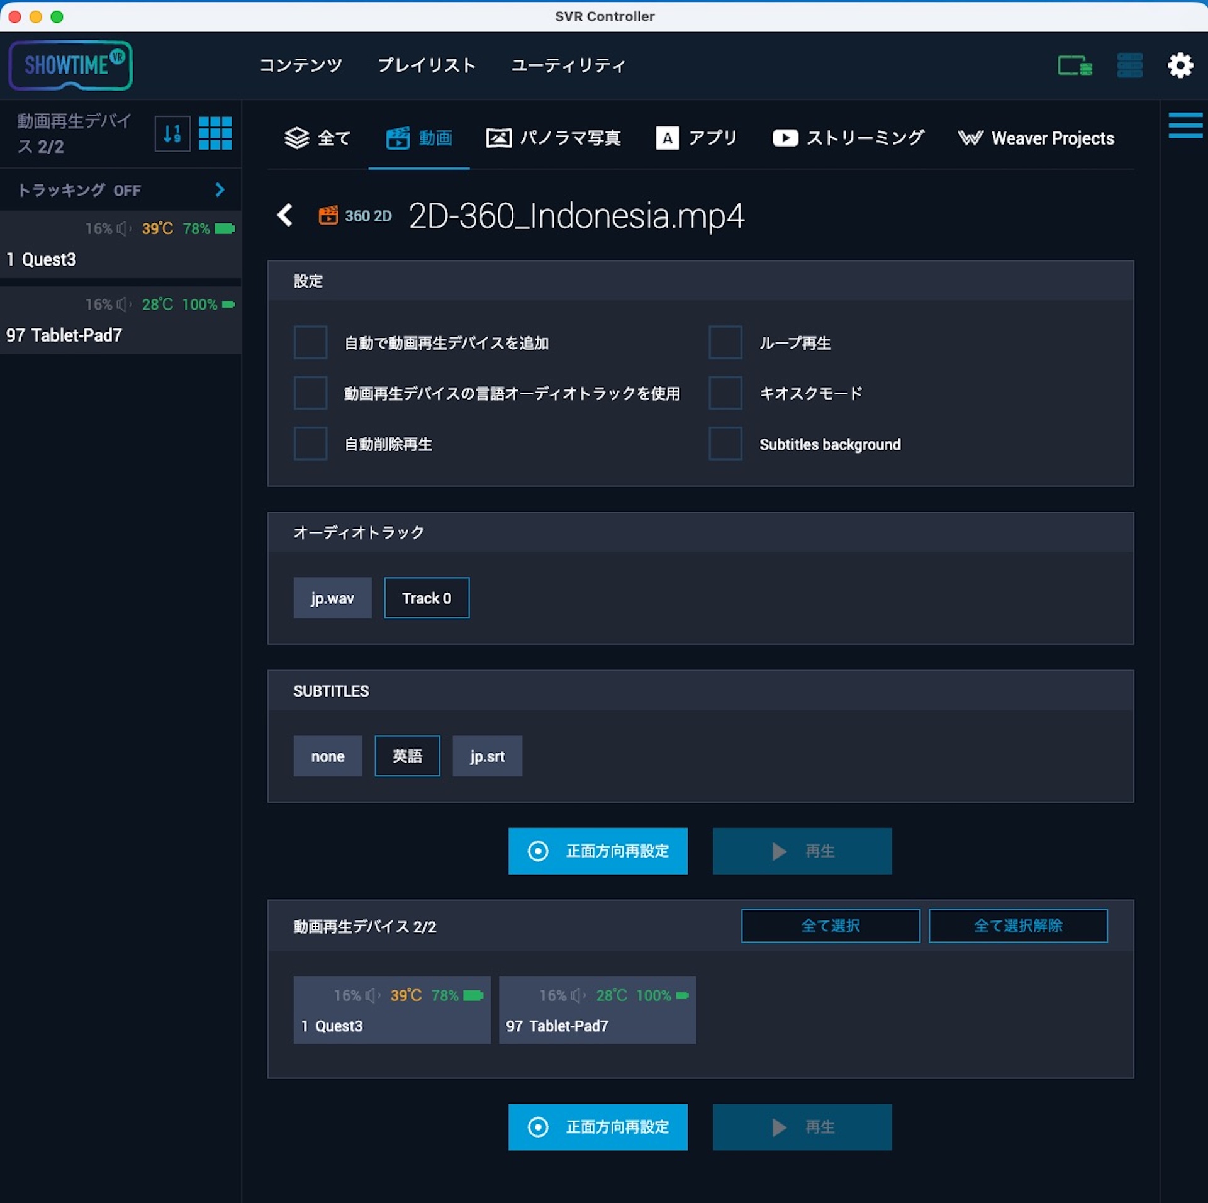Set subtitles to none
This screenshot has height=1203, width=1208.
[x=328, y=756]
